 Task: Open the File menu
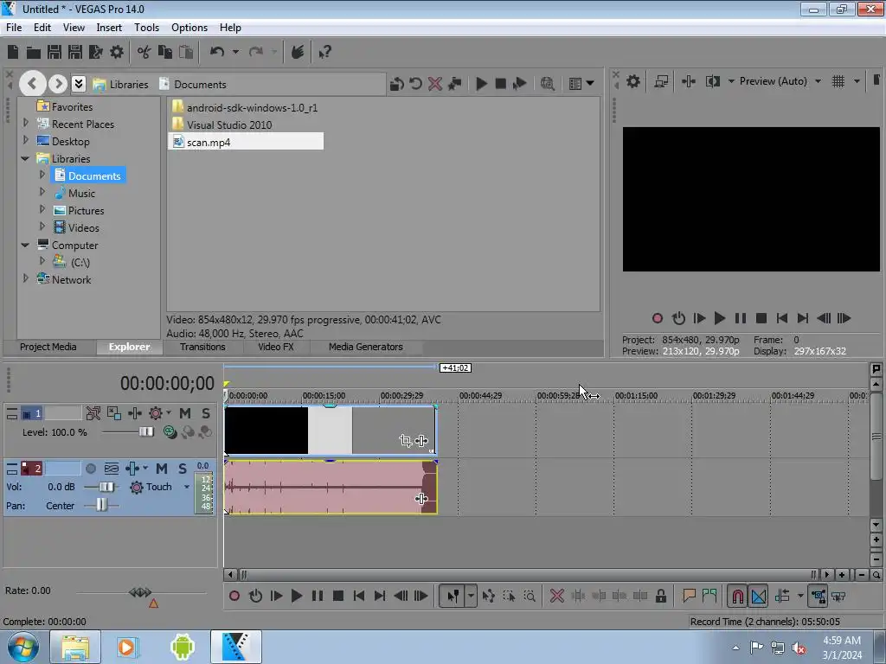(14, 27)
